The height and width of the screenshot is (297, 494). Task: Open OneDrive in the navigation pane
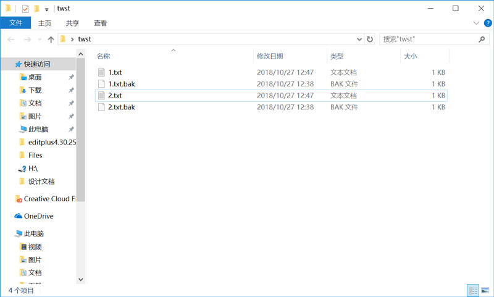click(38, 216)
